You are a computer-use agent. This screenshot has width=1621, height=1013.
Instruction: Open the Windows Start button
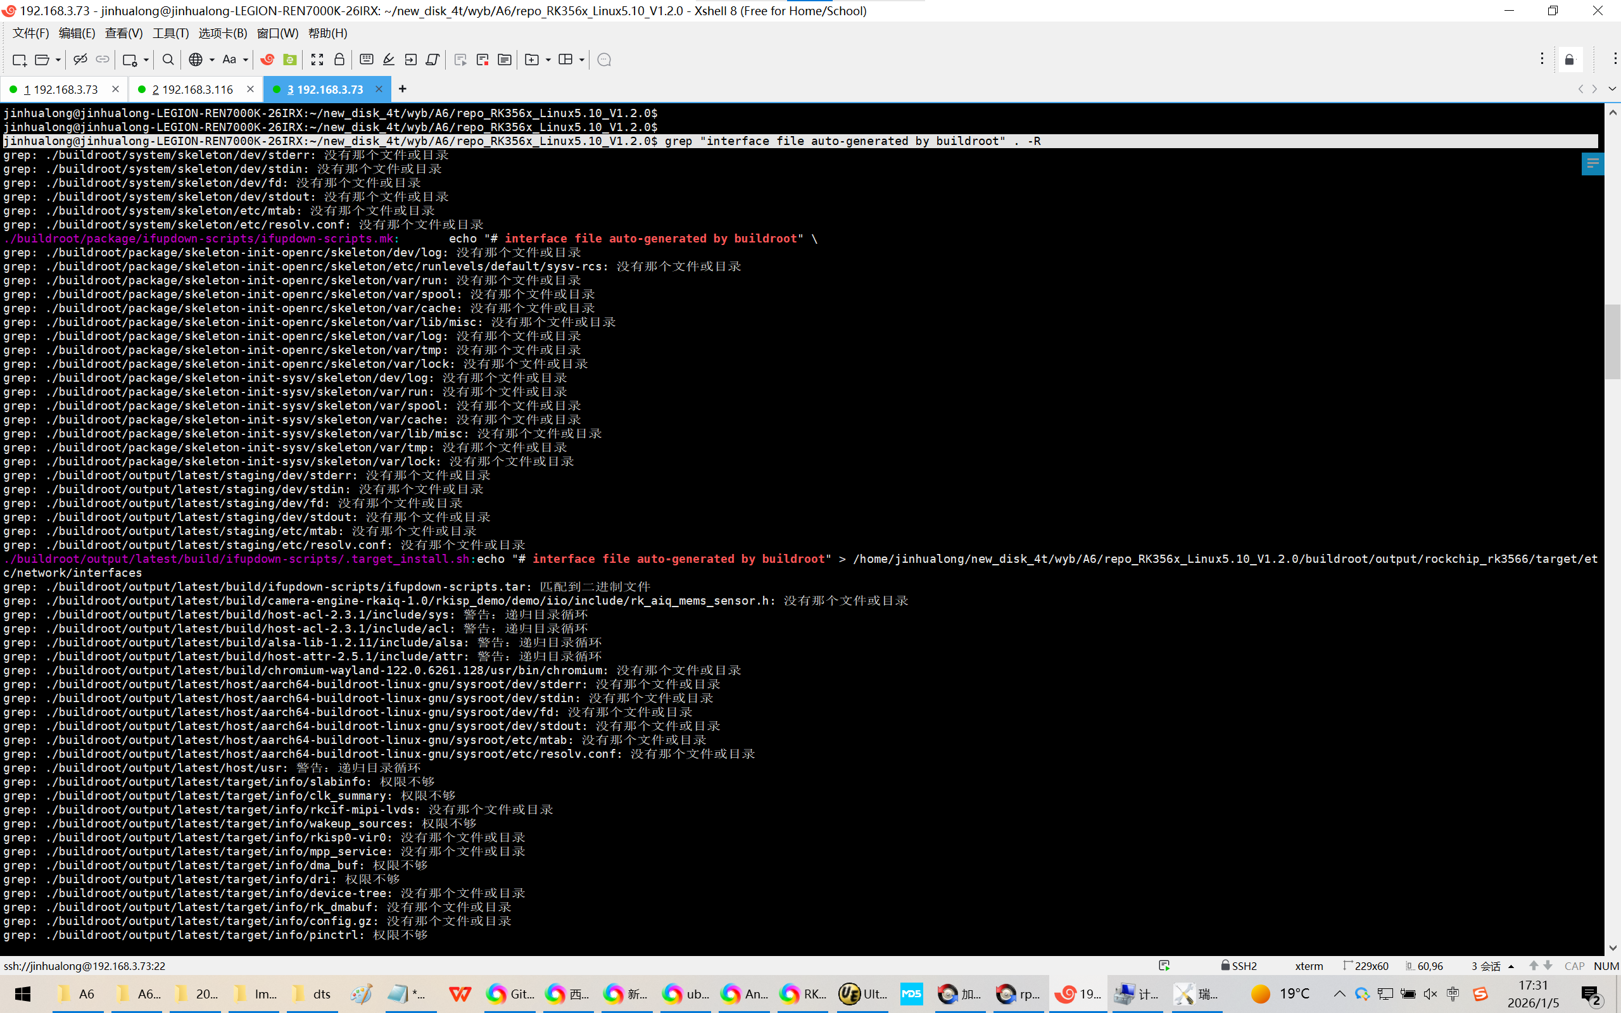[x=22, y=993]
